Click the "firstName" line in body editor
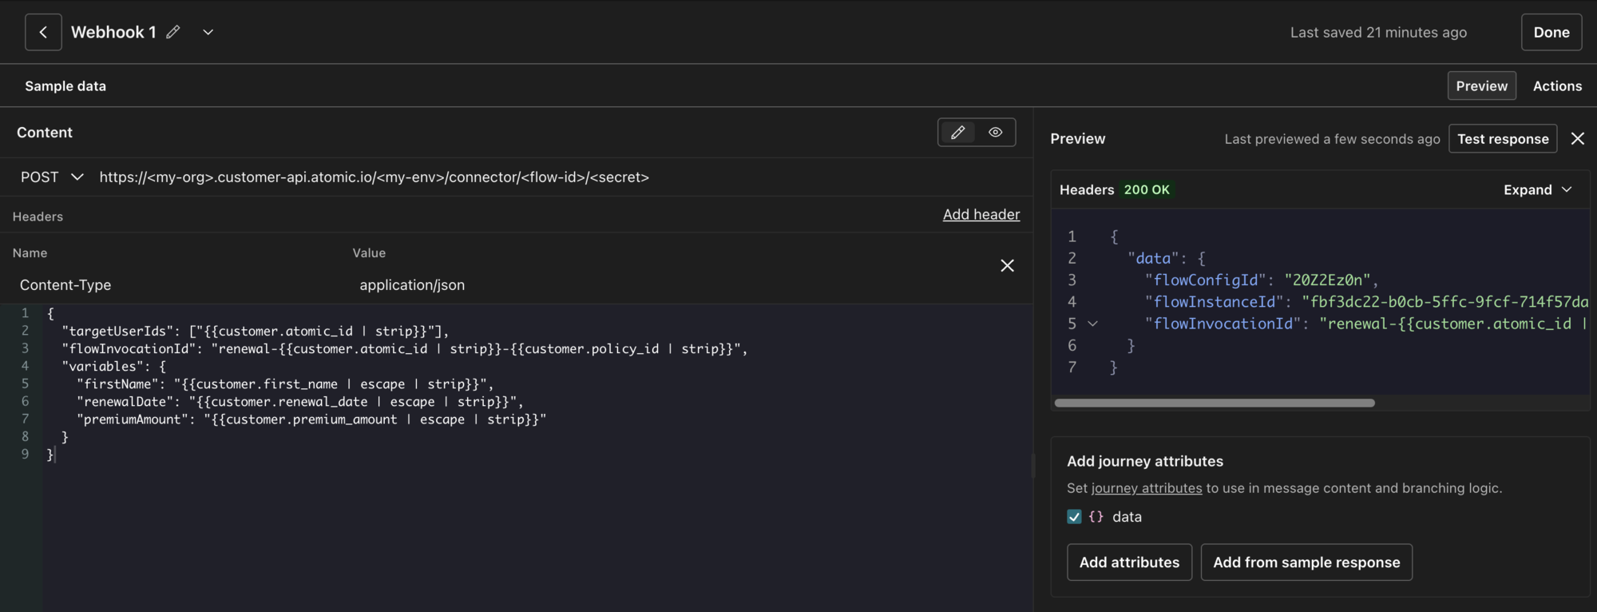The height and width of the screenshot is (612, 1597). point(285,383)
